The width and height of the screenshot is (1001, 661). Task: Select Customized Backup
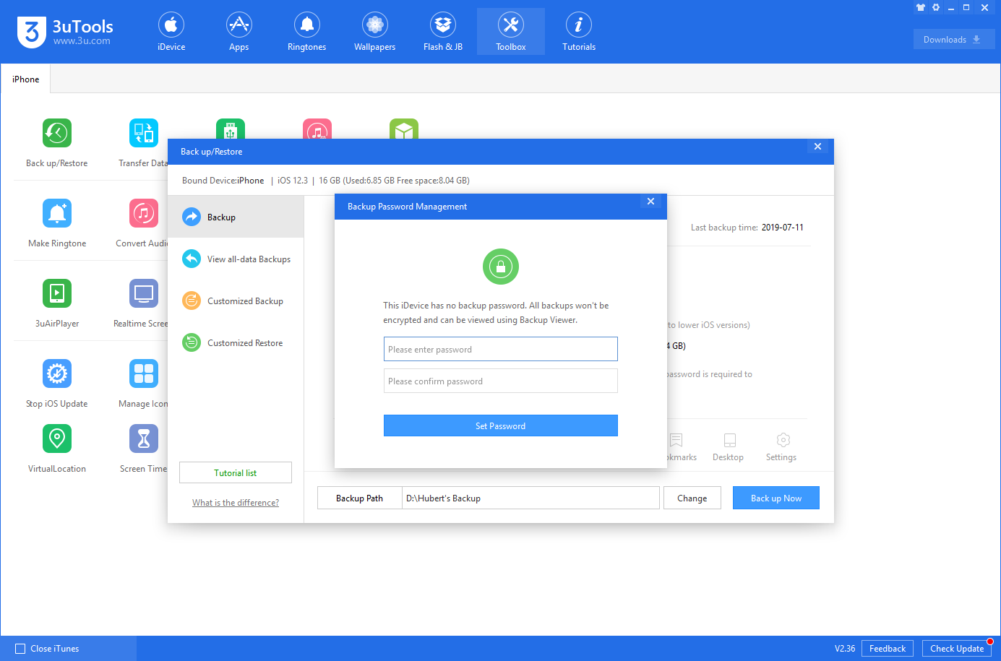[x=236, y=301]
